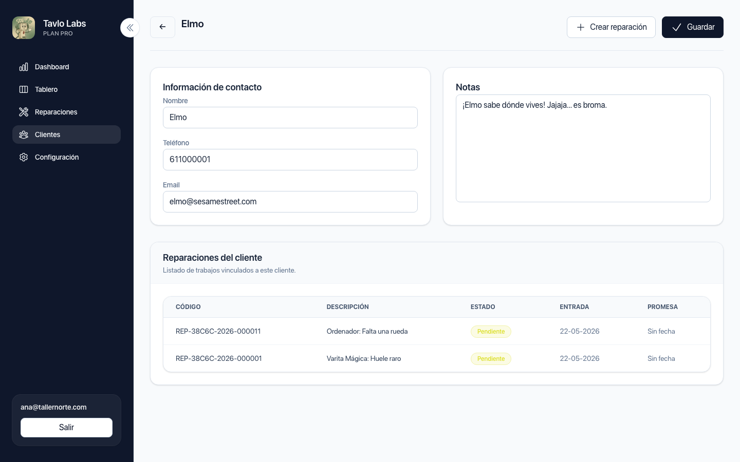Click the PROMESA column header
Viewport: 740px width, 462px height.
pyautogui.click(x=662, y=307)
